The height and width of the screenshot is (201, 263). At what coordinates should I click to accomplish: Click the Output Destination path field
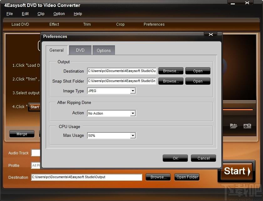(x=122, y=71)
